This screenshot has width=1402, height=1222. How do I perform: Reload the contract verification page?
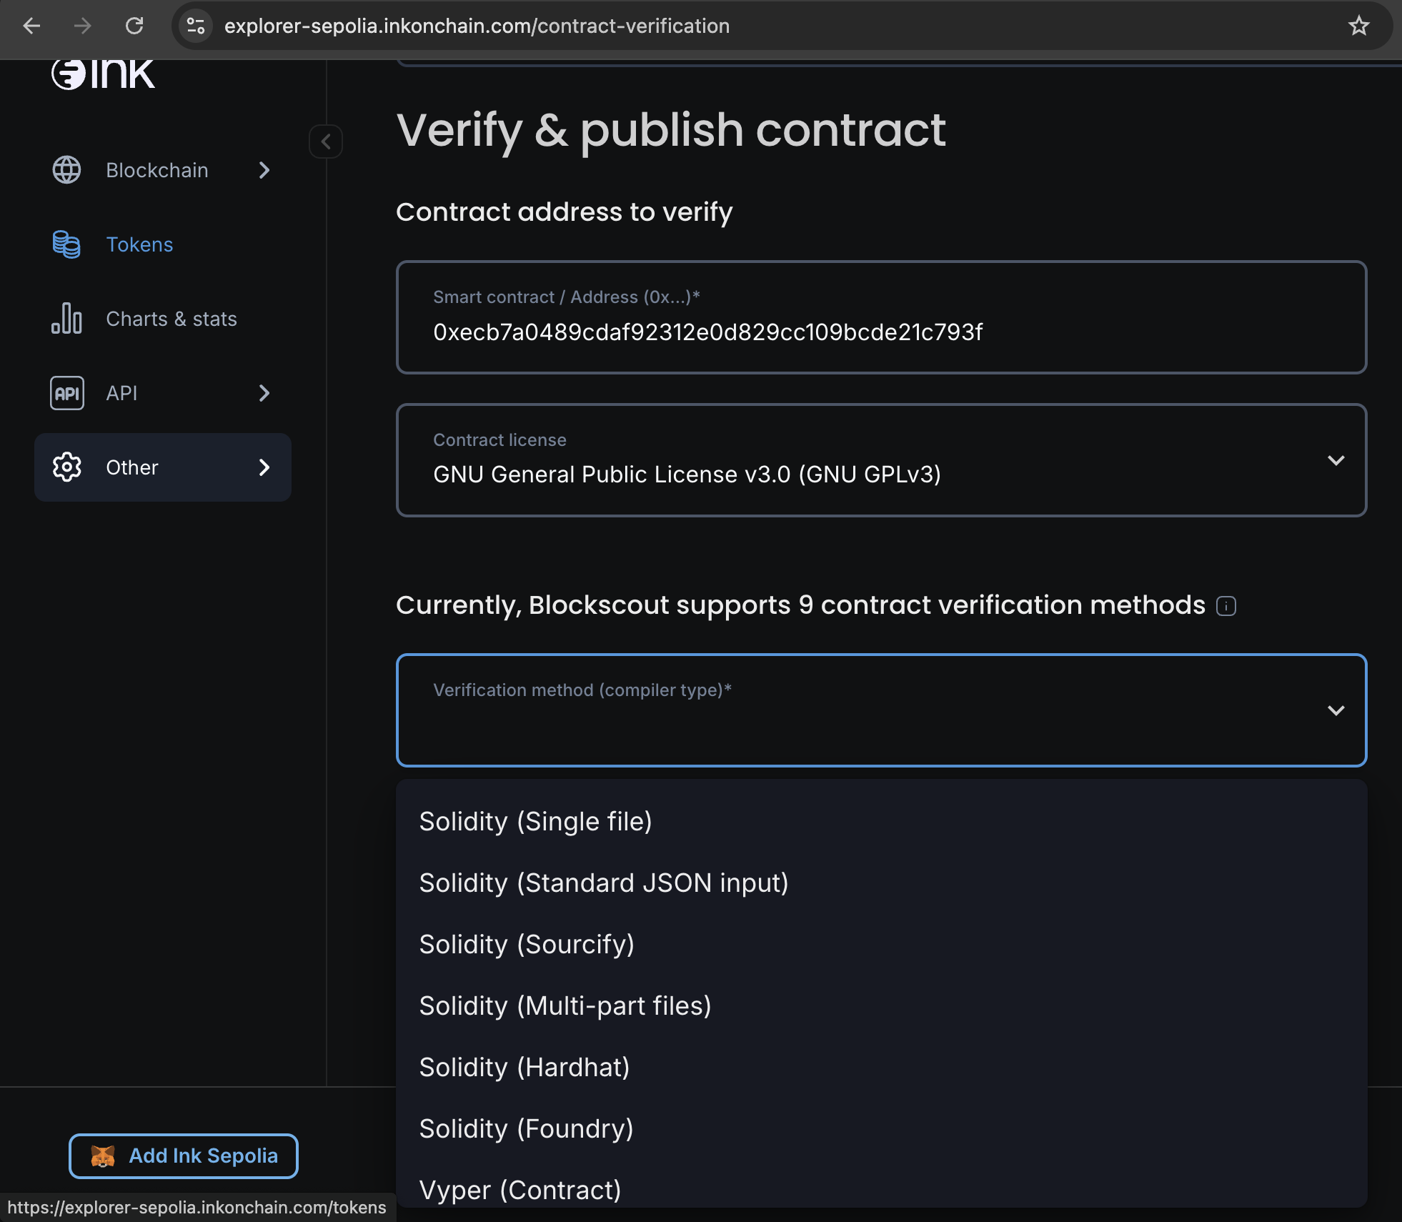(x=134, y=26)
